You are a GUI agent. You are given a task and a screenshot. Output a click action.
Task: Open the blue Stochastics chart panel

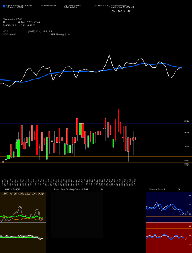(x=169, y=207)
